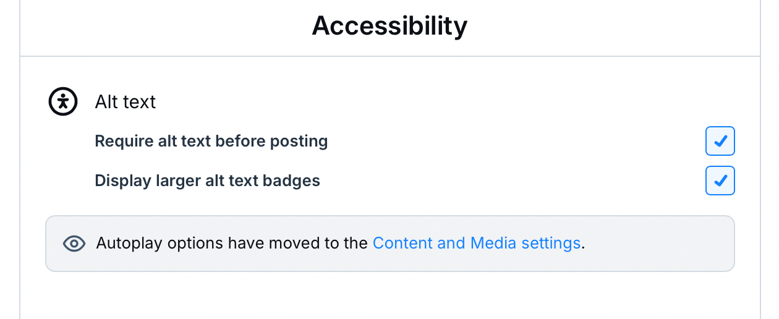Click the blank panel area below the autoplay notice
779x319 pixels.
click(x=389, y=297)
